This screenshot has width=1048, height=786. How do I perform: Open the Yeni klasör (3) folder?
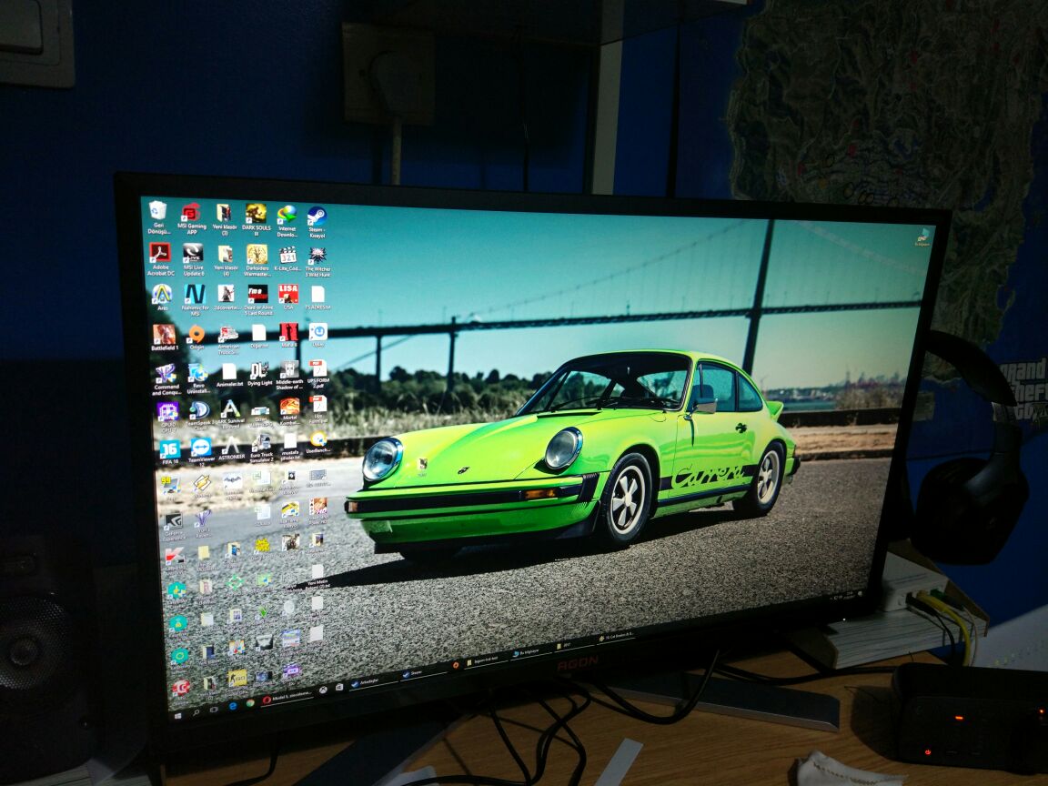tap(224, 220)
